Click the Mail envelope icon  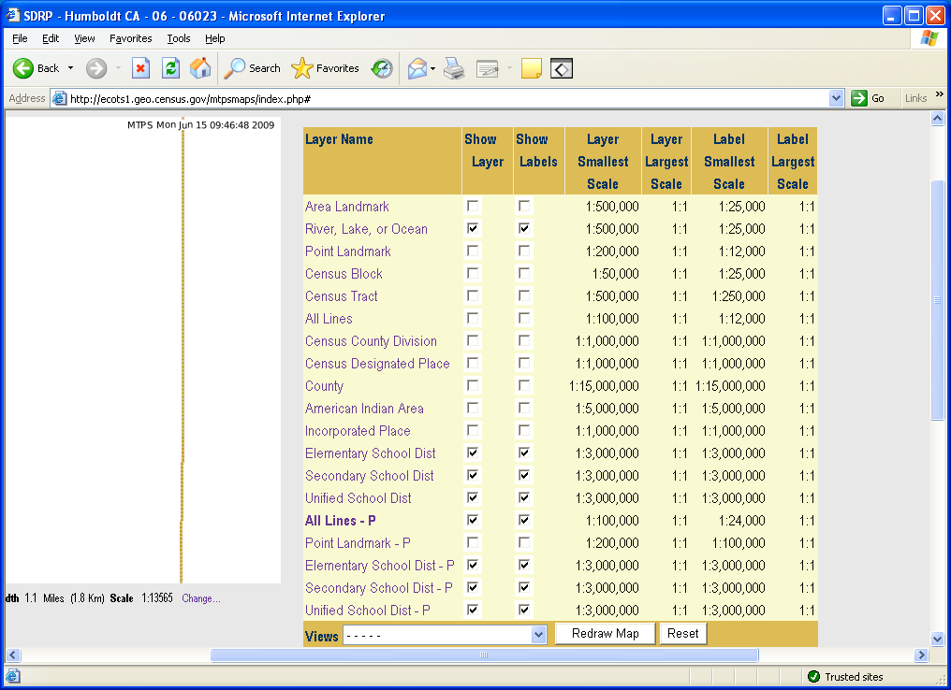coord(417,68)
